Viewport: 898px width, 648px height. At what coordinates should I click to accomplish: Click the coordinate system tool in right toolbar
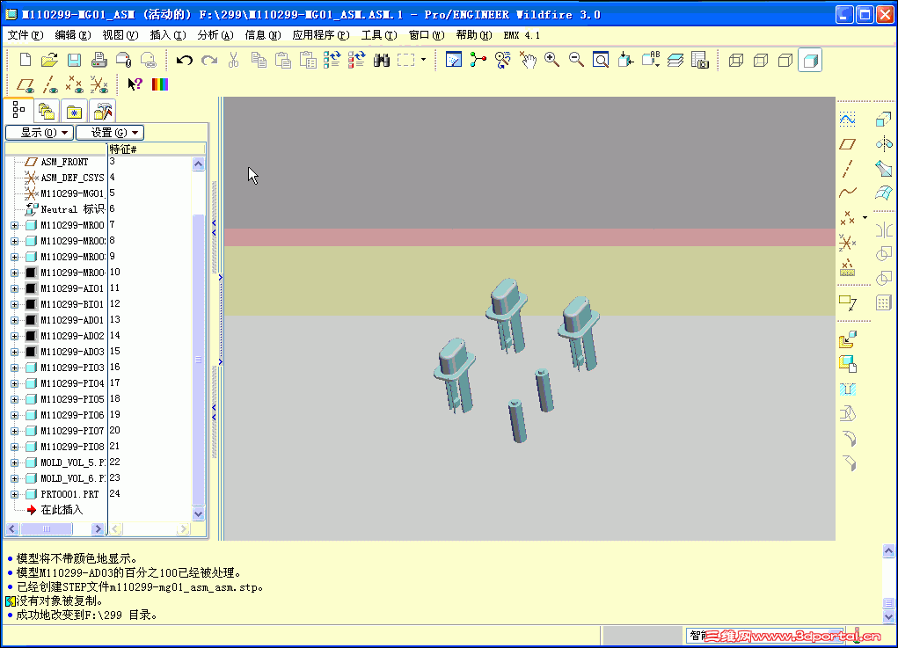click(x=847, y=243)
